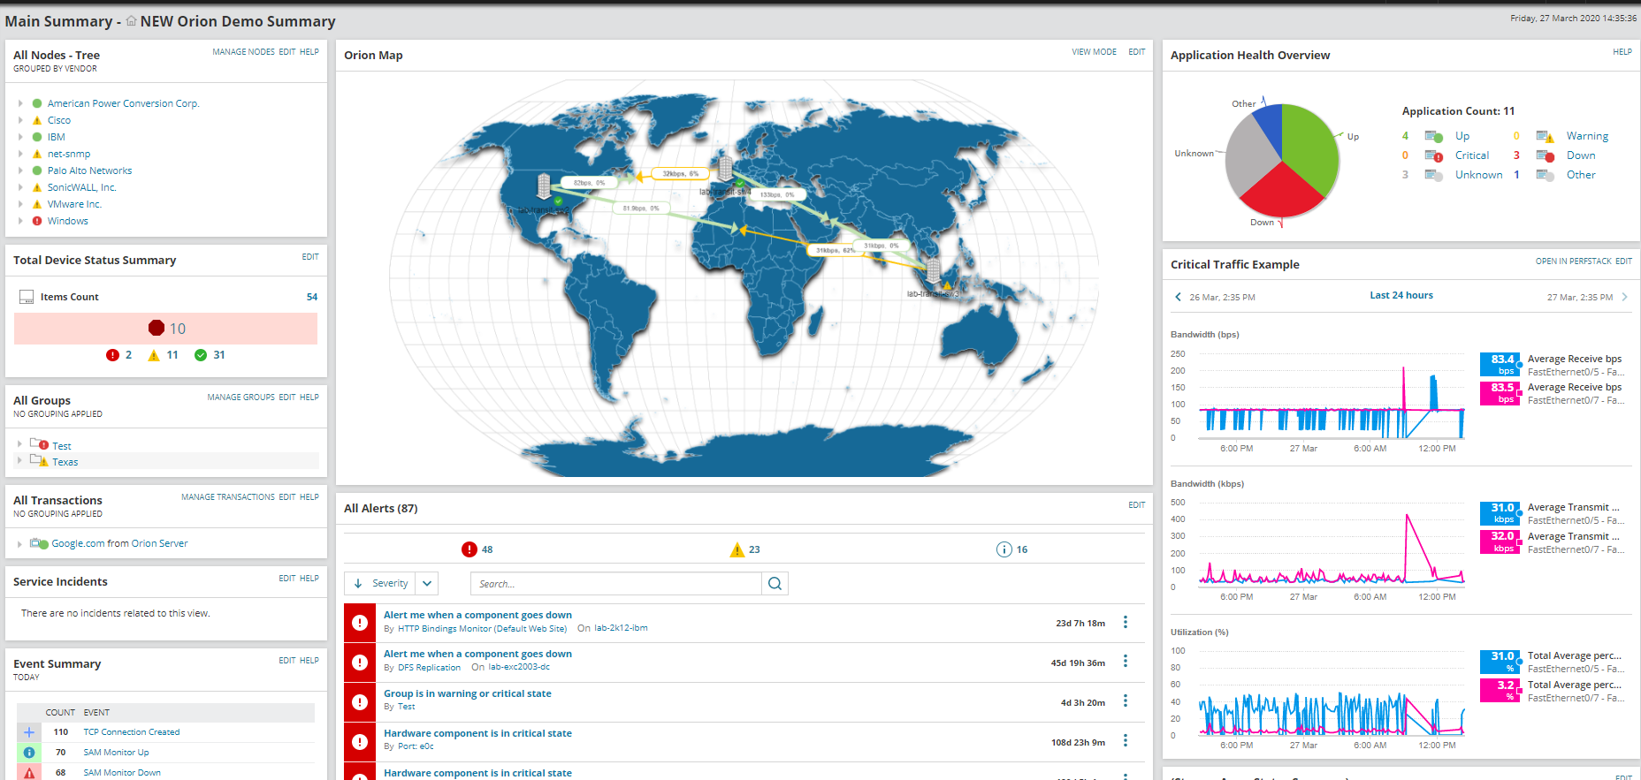Open the kebab menu for Port e0c alert
Viewport: 1641px width, 780px height.
pos(1126,741)
